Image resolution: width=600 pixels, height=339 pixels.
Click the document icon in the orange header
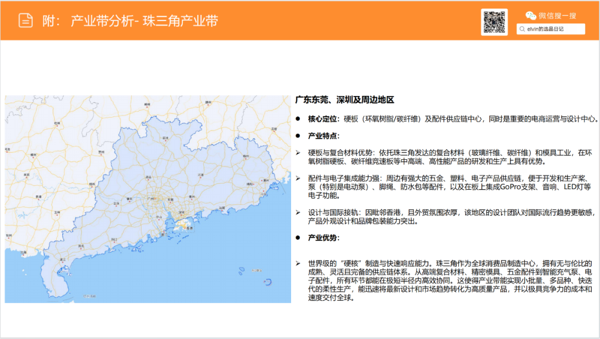click(25, 20)
